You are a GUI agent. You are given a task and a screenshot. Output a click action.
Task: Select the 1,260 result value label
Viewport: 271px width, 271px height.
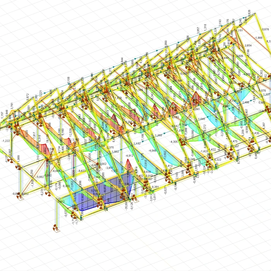pos(158,135)
